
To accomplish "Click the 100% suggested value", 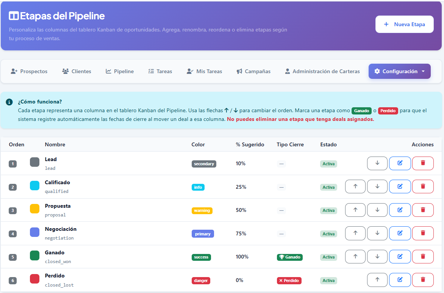I will click(242, 257).
